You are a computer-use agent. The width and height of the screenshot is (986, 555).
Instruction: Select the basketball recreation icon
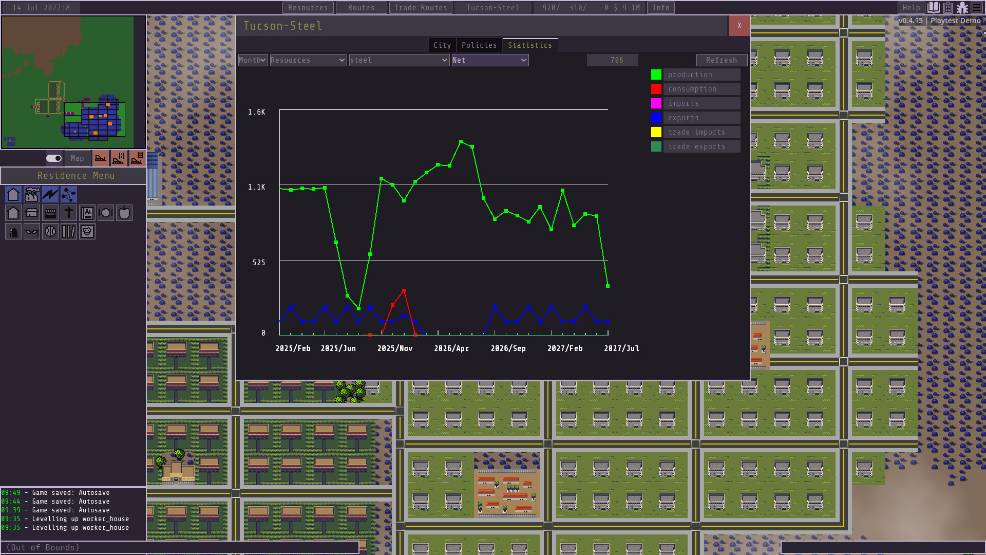(50, 231)
